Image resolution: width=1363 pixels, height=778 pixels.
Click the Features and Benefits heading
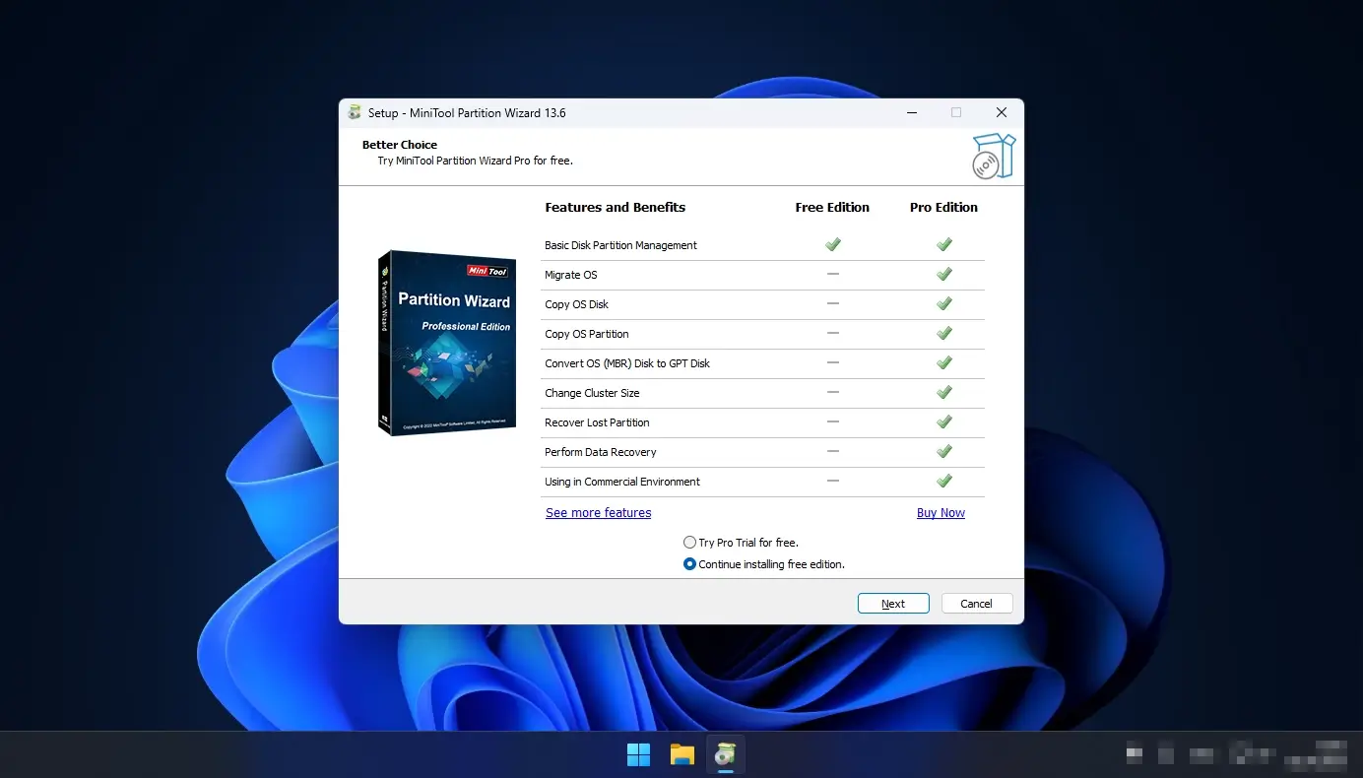[x=616, y=208]
